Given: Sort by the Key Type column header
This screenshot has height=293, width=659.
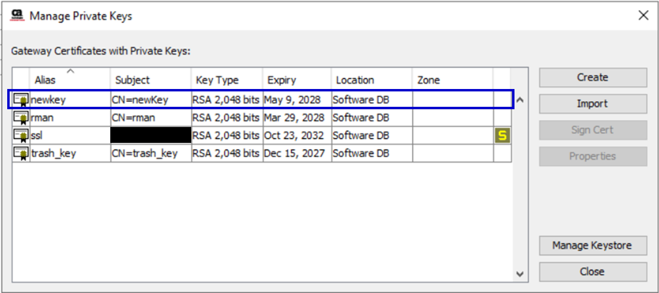Looking at the screenshot, I should 217,80.
